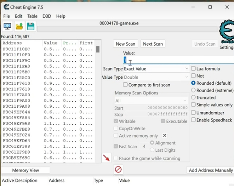Screen dimensions: 234x186
Task: Click the open folder Load table icon
Action: click(x=19, y=27)
